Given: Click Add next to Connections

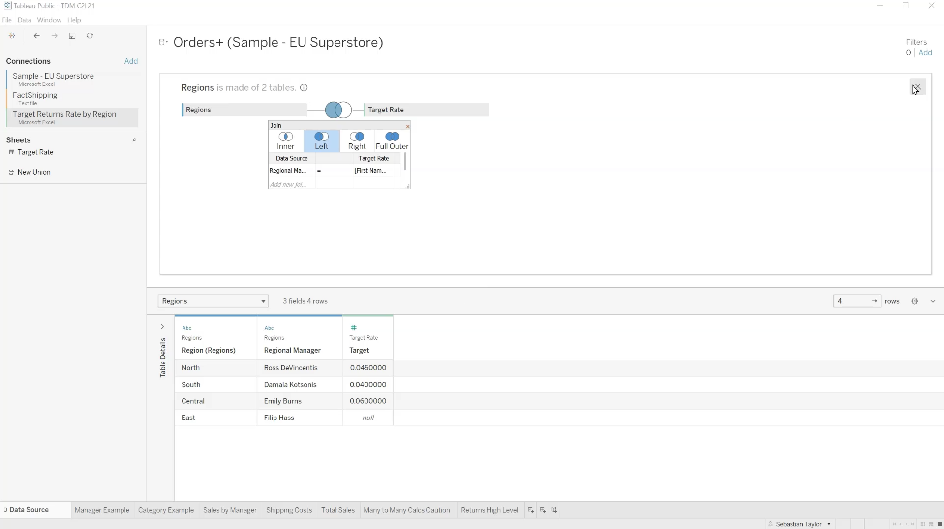Looking at the screenshot, I should 131,61.
